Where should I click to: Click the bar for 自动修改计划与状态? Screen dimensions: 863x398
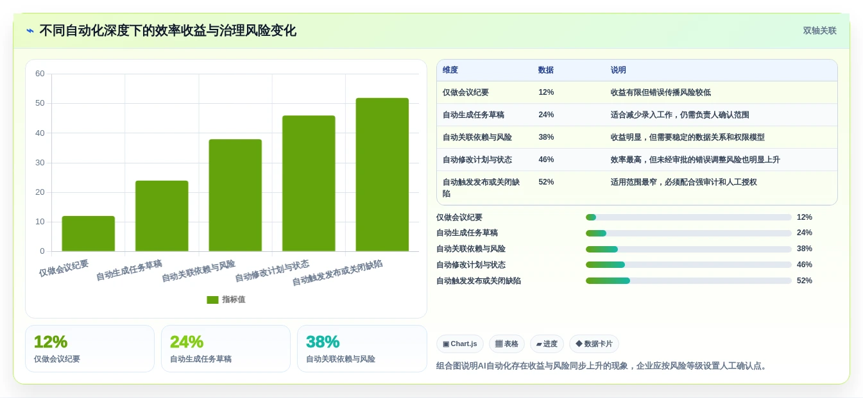point(309,183)
